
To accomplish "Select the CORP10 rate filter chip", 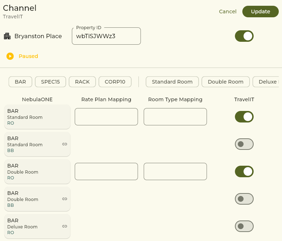I will point(115,82).
